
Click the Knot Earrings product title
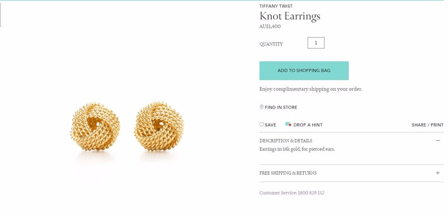[x=290, y=16]
